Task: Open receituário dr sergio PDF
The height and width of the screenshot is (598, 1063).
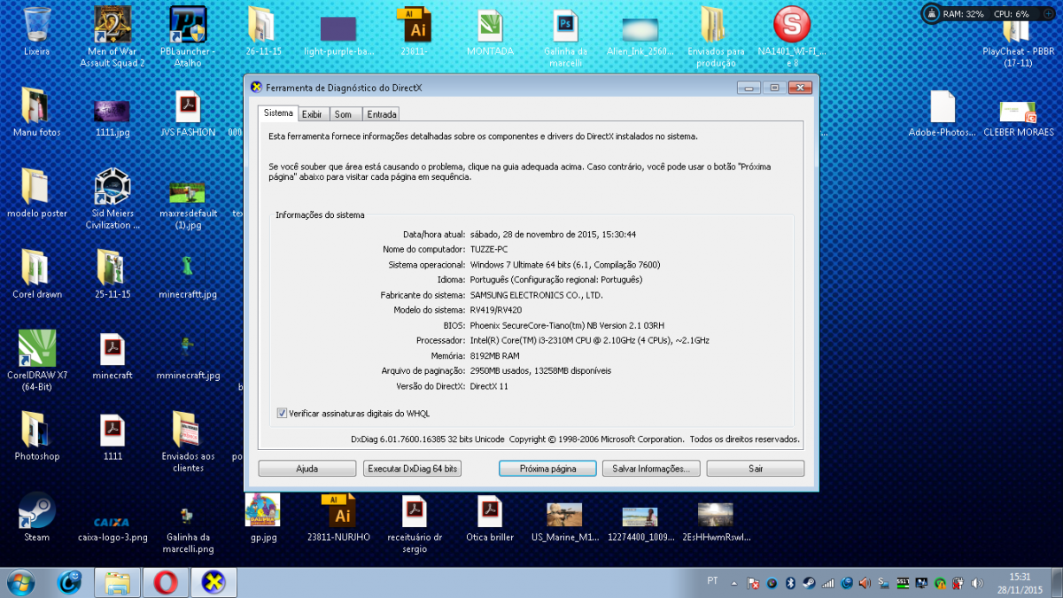Action: [x=415, y=523]
